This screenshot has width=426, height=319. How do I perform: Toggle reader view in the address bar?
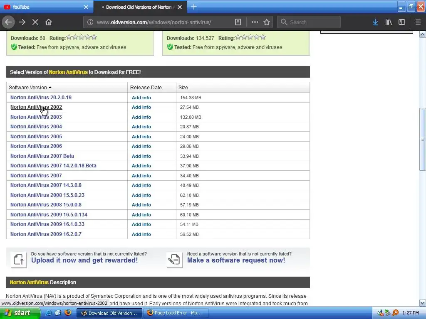point(238,22)
